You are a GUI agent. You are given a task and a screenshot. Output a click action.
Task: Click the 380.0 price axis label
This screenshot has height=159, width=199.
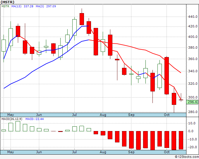193,47
